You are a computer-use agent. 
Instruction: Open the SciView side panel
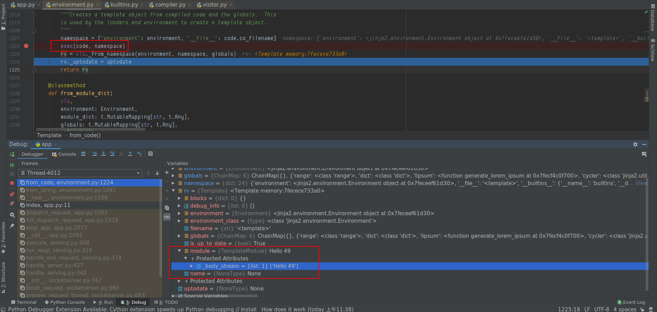point(653,50)
